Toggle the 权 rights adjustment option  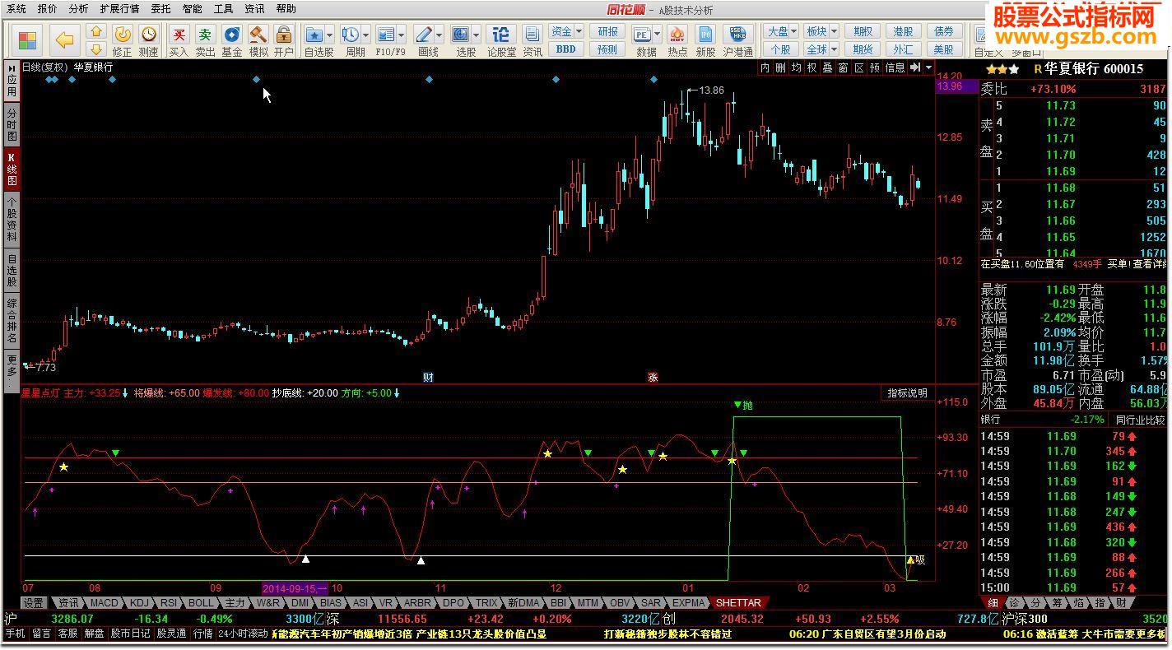[x=812, y=67]
